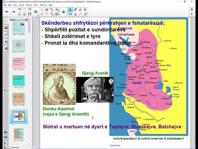Open the Attachments paperclip sidebar tab
Viewport: 198px width, 149px height.
(x=6, y=34)
